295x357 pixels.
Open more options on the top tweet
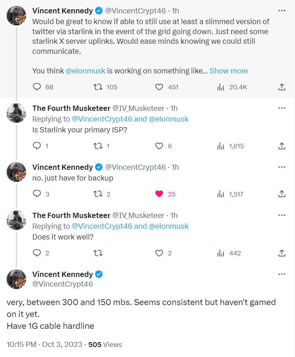[282, 11]
